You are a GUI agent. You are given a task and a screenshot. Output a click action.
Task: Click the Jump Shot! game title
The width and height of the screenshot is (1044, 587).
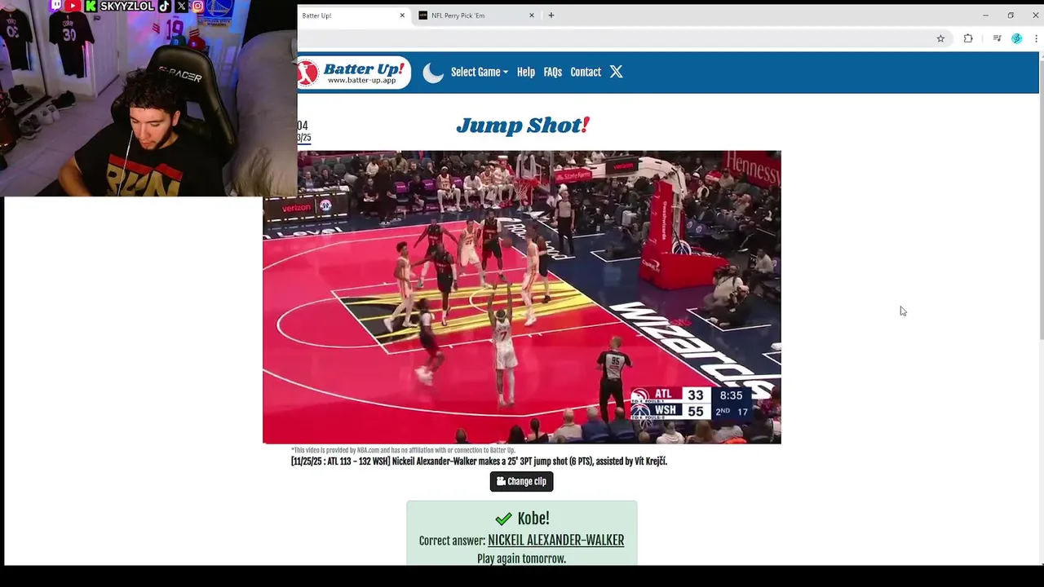pyautogui.click(x=522, y=126)
